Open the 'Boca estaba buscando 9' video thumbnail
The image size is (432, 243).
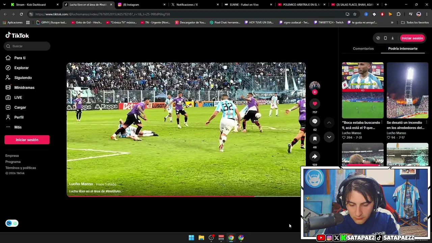pyautogui.click(x=363, y=90)
